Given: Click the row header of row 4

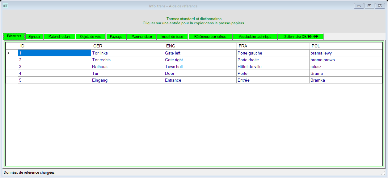Looking at the screenshot, I should pos(12,73).
